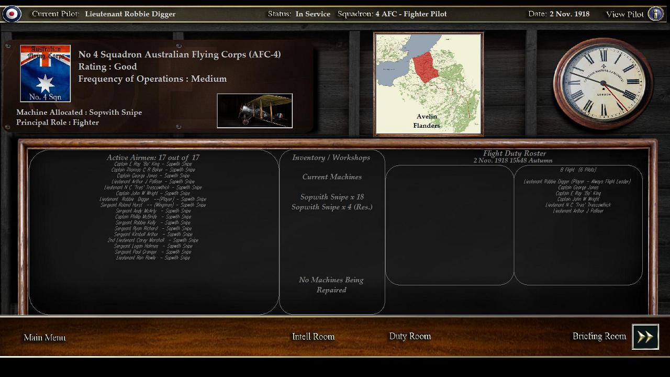
Task: Open the Briefing Room label
Action: 599,336
